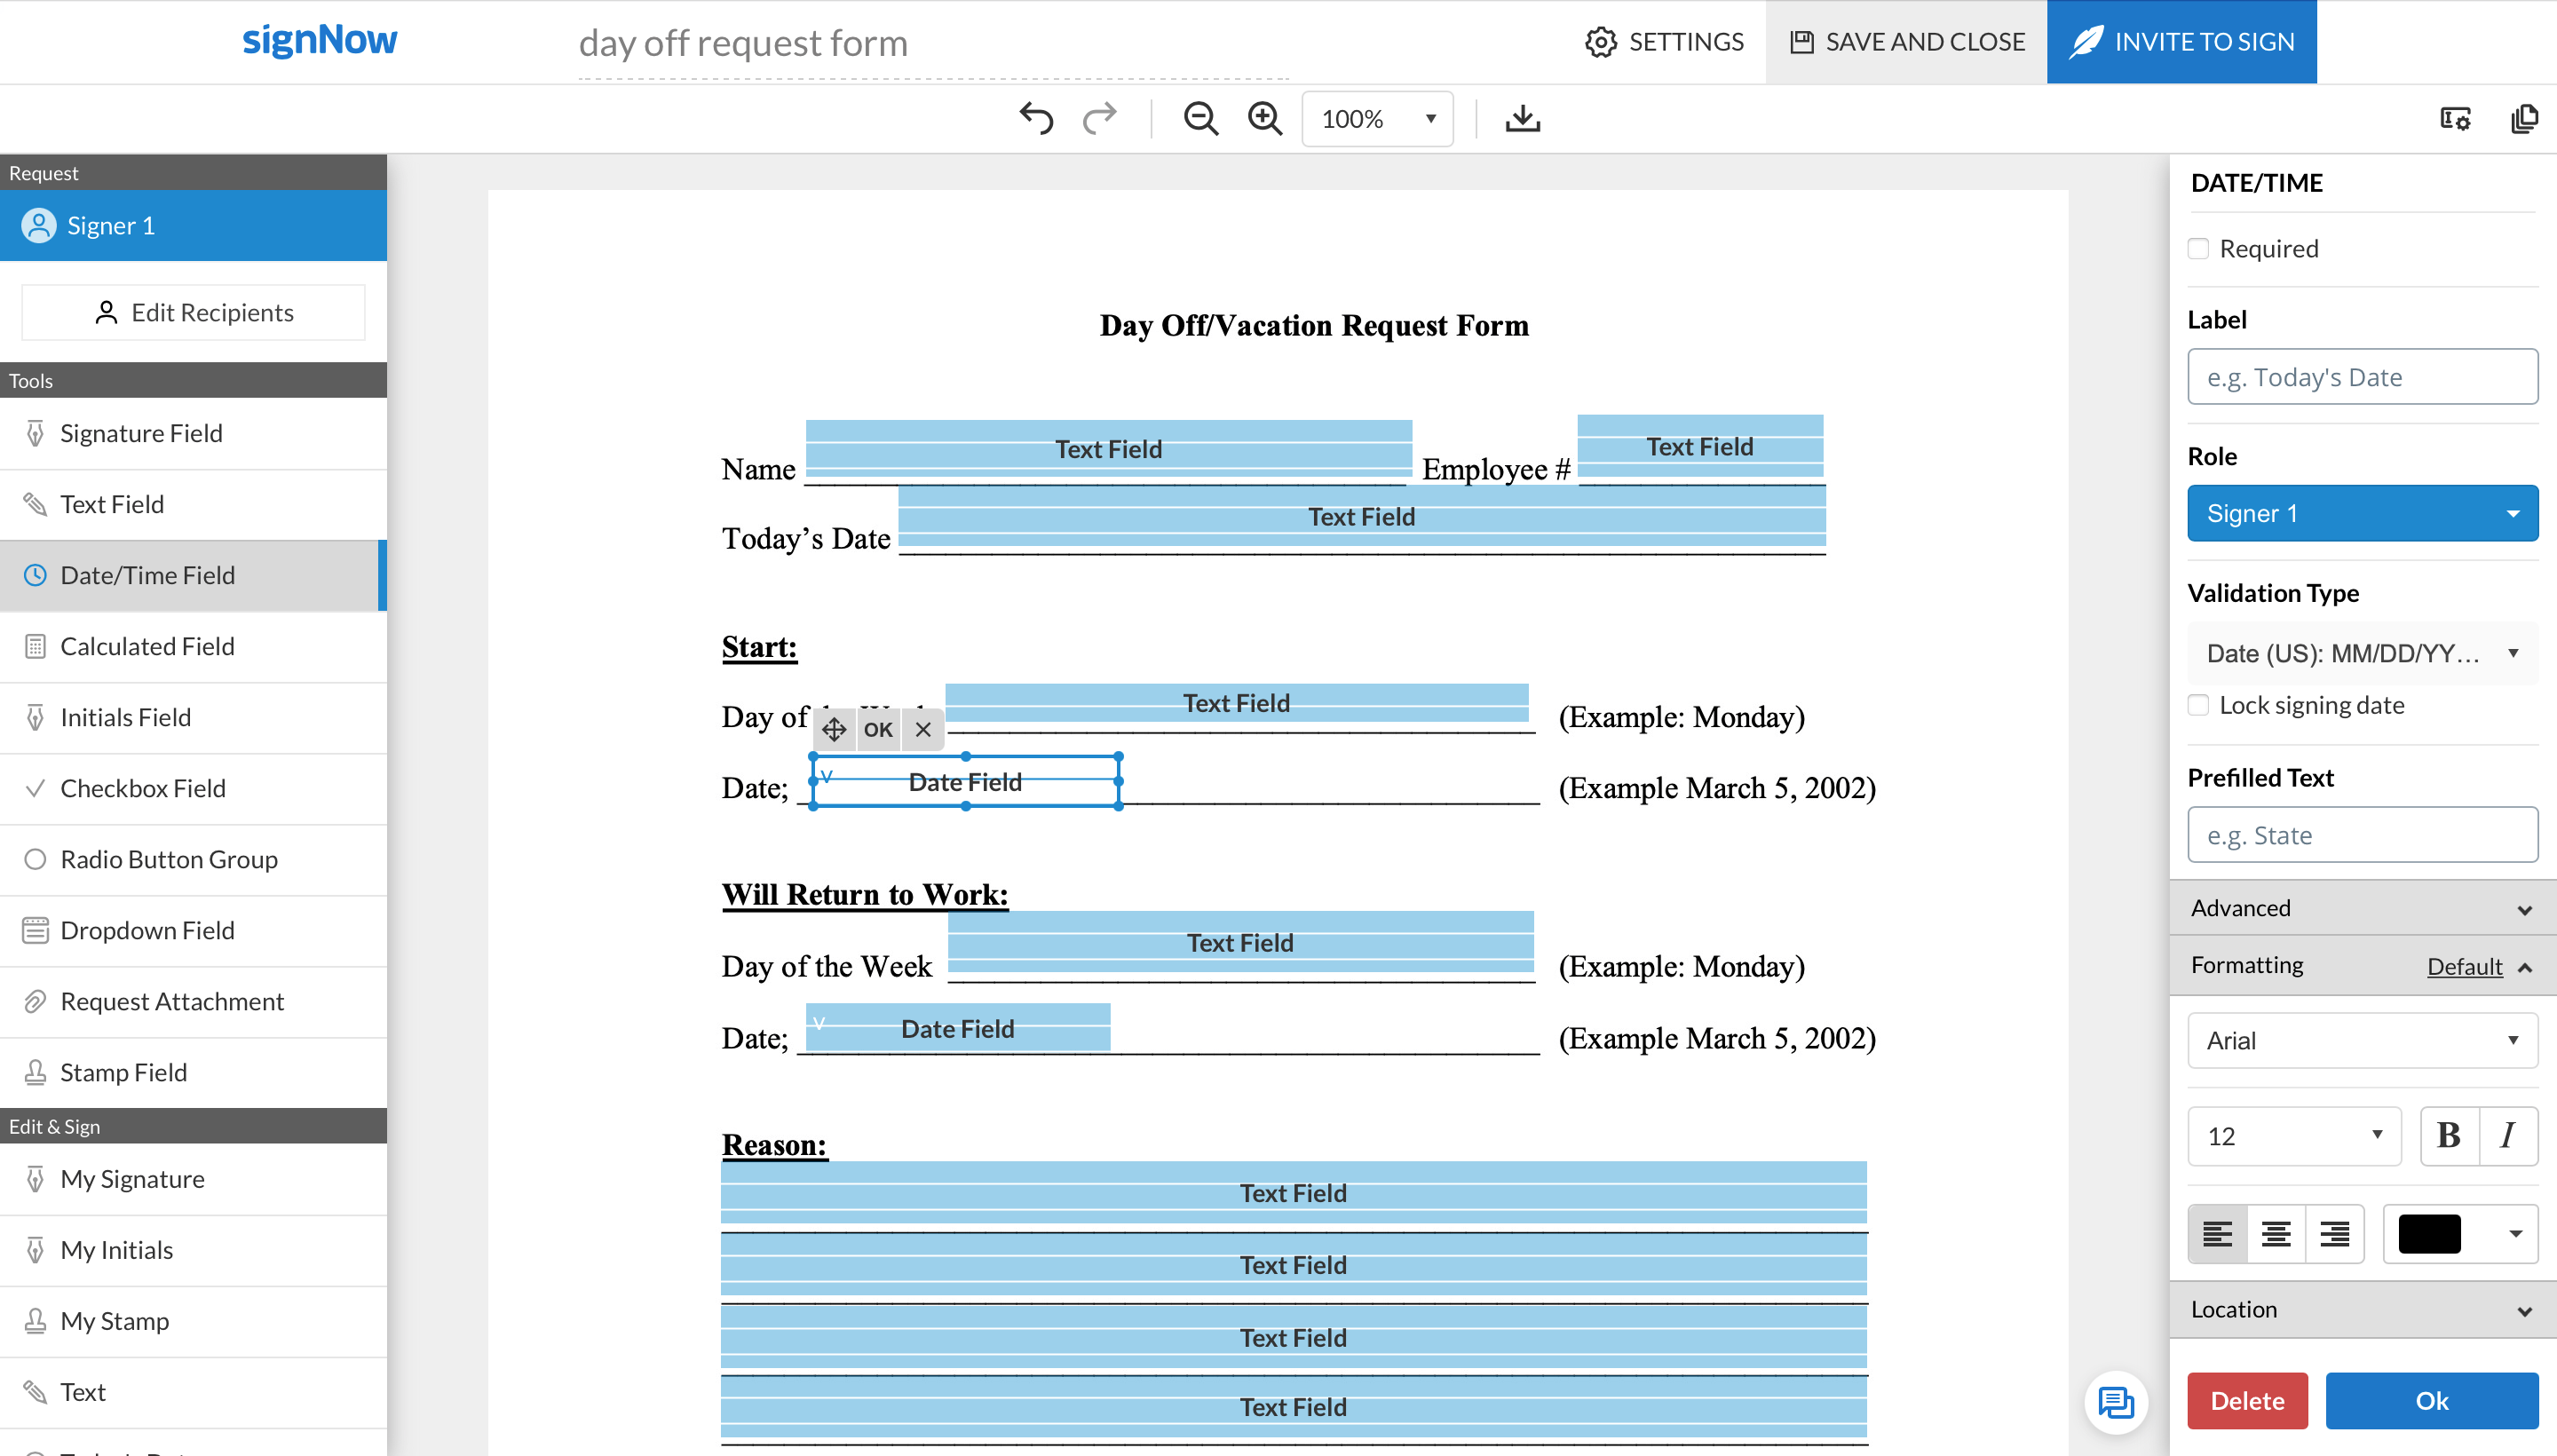Click the red Delete button

tap(2246, 1401)
